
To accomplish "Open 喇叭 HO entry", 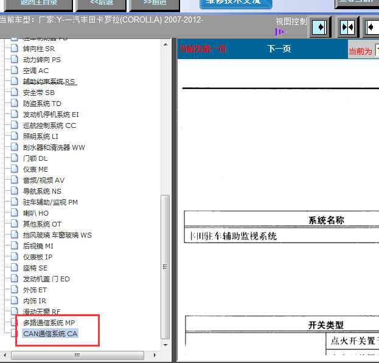I will [x=36, y=213].
